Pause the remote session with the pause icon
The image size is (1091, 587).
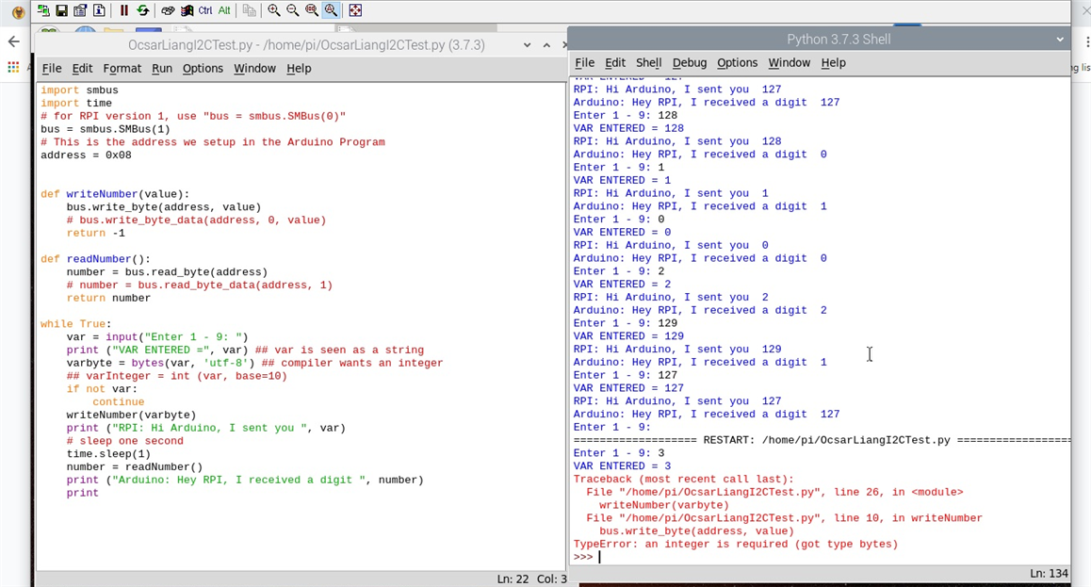click(123, 10)
